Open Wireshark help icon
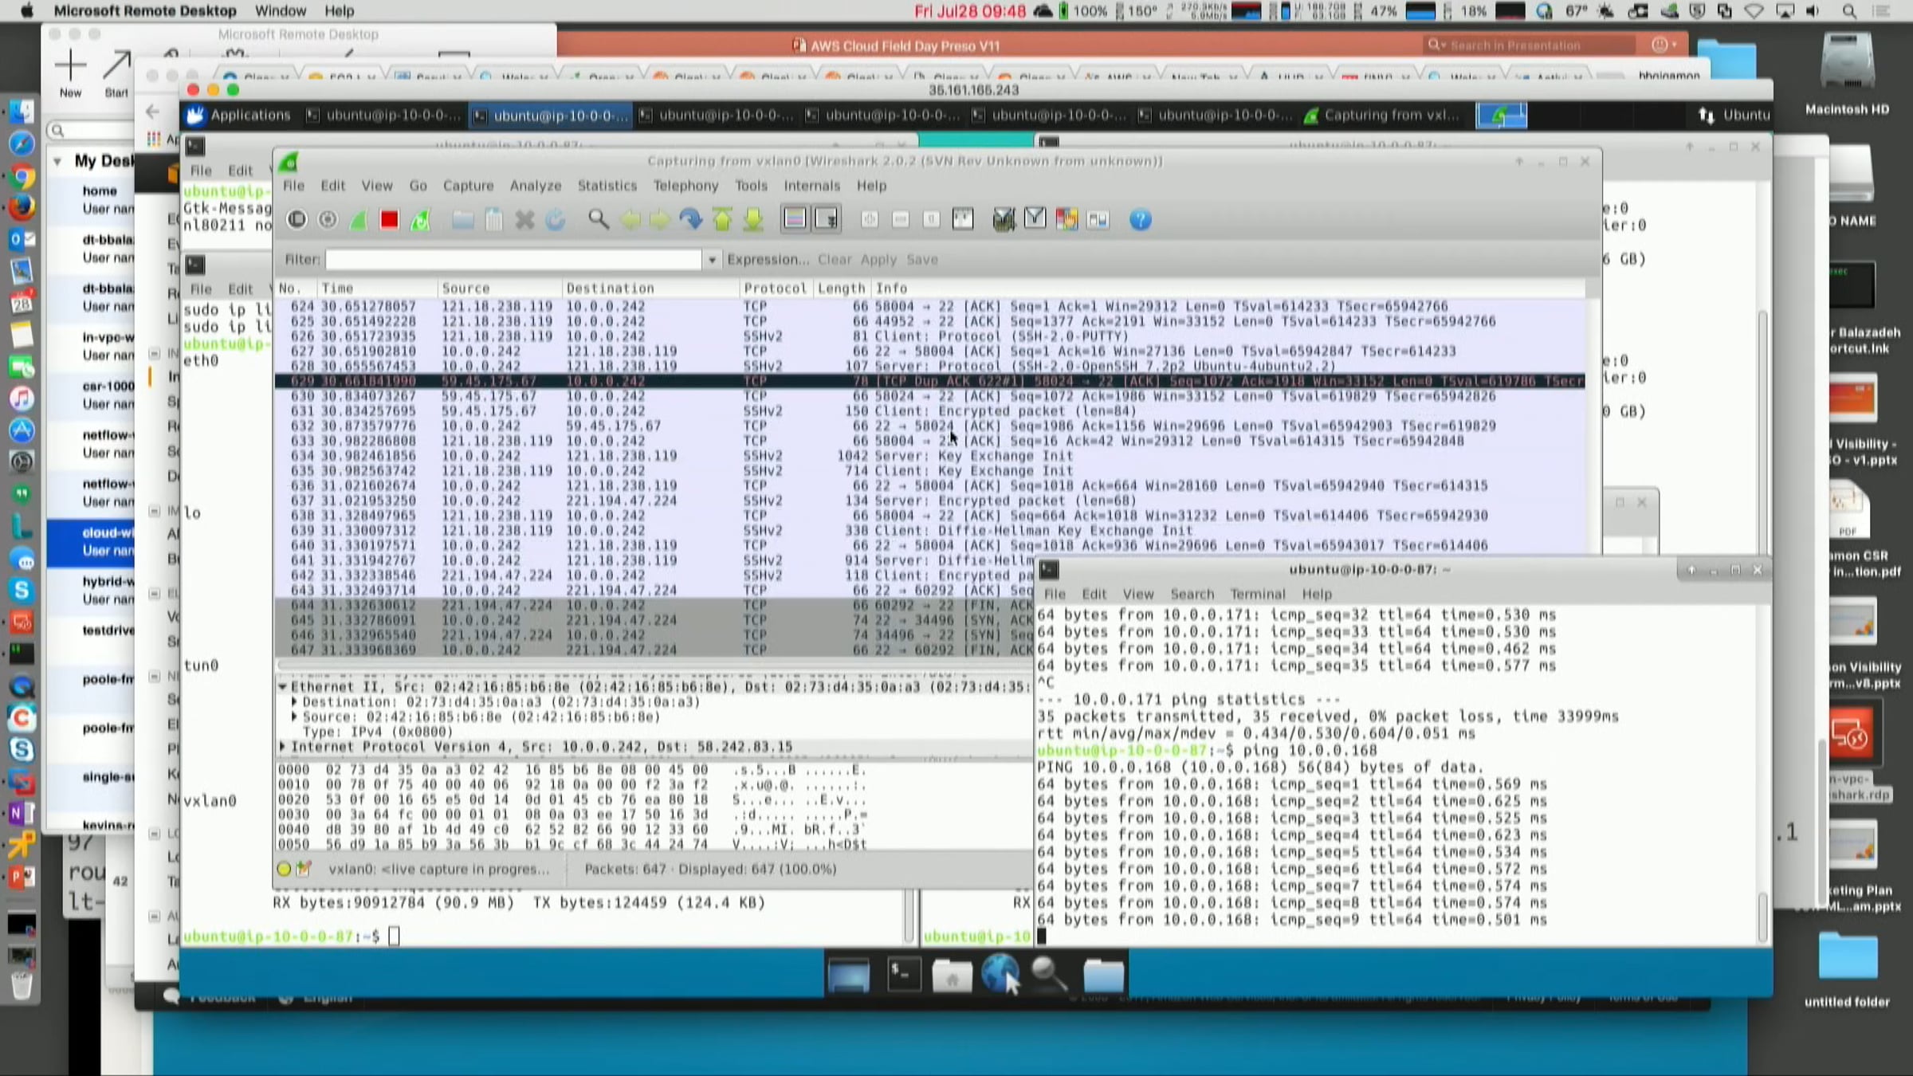 pos(1141,219)
